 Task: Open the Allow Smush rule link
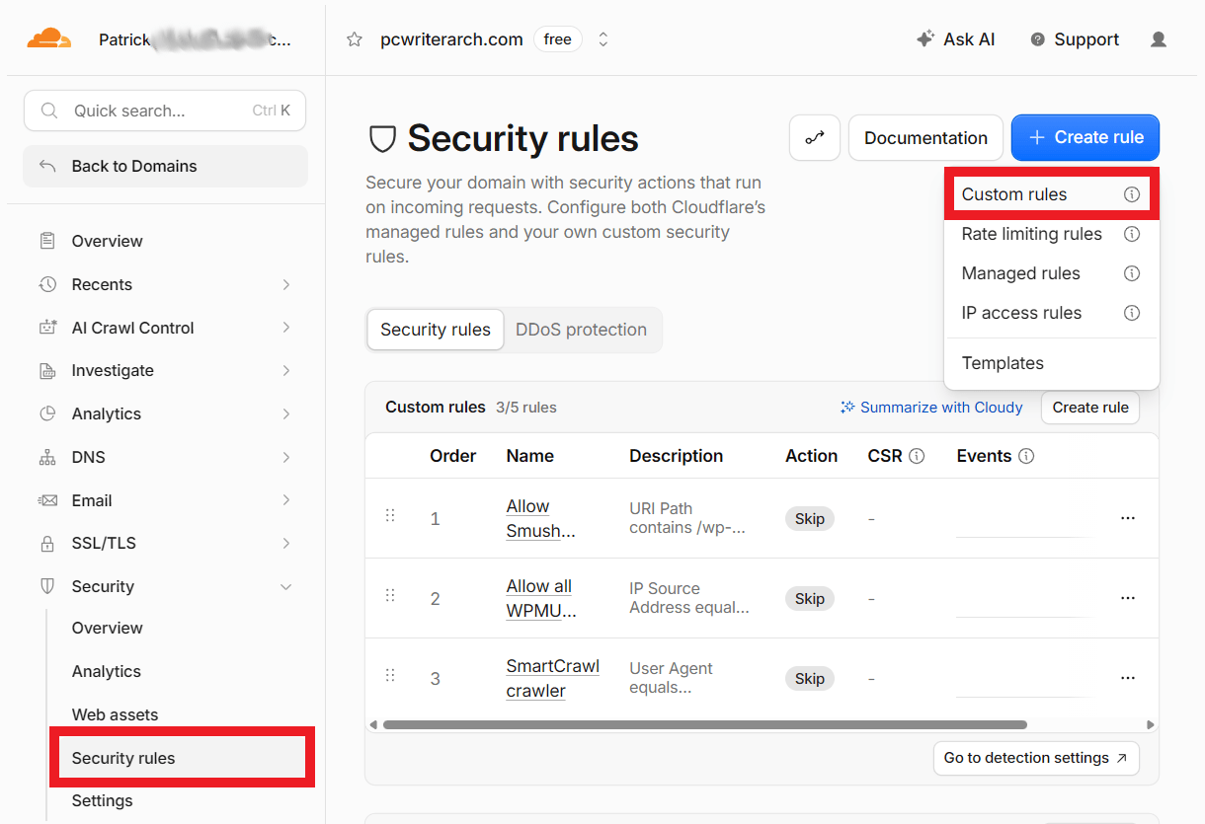tap(540, 518)
